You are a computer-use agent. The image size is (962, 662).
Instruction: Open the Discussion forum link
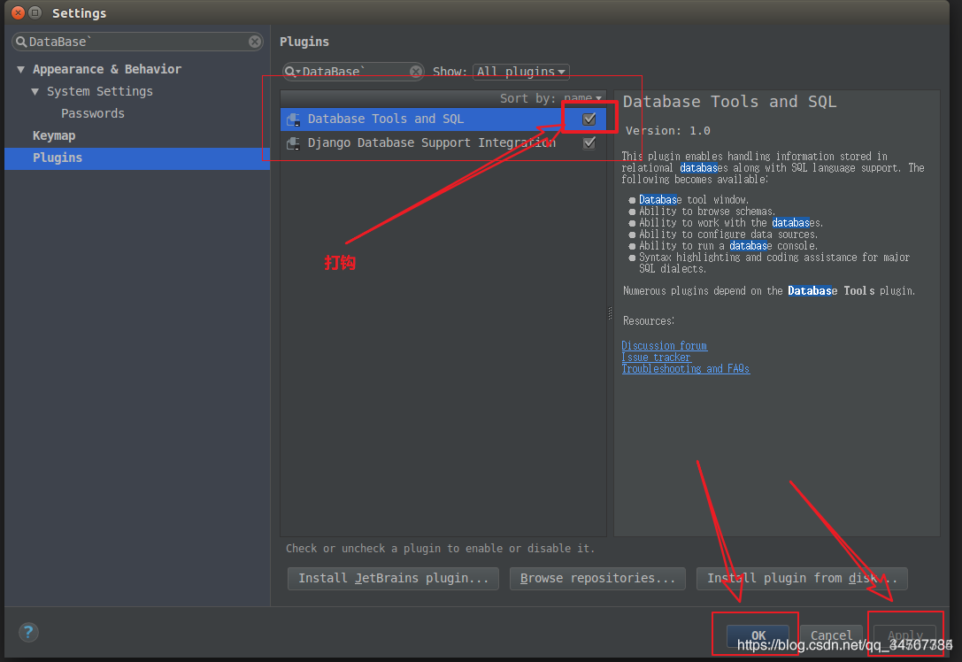tap(665, 346)
